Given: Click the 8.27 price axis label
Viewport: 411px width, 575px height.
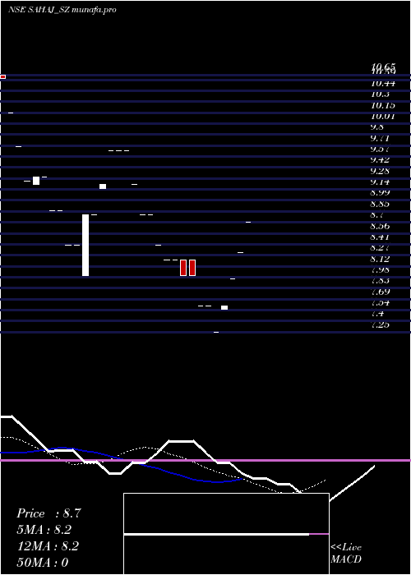Looking at the screenshot, I should click(380, 248).
